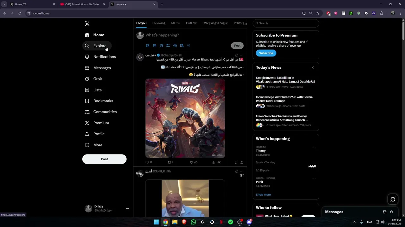This screenshot has height=227, width=405.
Task: Reload the page
Action: (20, 13)
